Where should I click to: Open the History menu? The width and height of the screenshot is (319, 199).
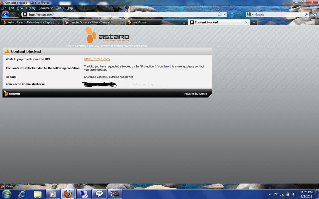pos(31,8)
